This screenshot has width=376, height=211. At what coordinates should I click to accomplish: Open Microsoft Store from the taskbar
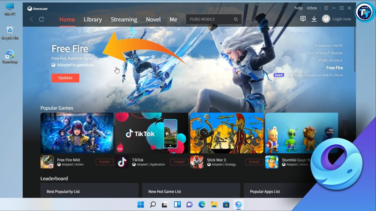tap(226, 204)
